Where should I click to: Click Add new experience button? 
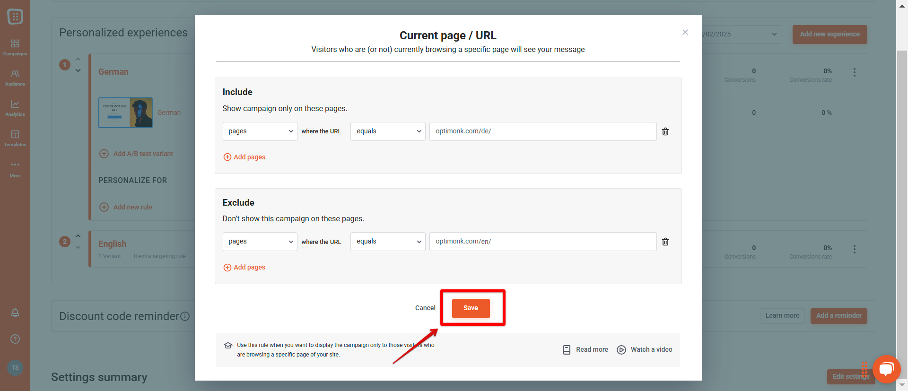point(830,35)
